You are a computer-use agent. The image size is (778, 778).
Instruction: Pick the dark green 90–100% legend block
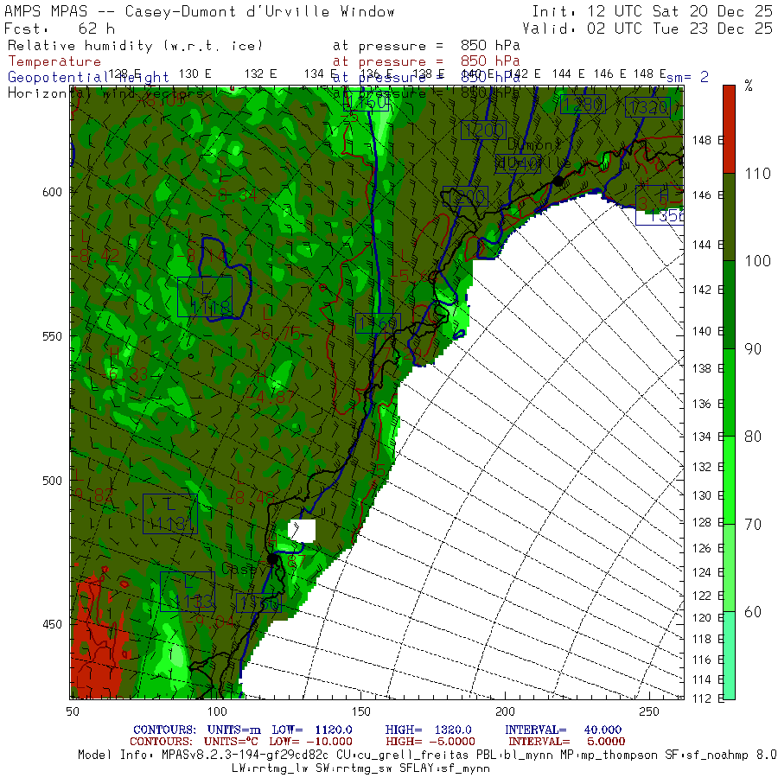coord(729,304)
